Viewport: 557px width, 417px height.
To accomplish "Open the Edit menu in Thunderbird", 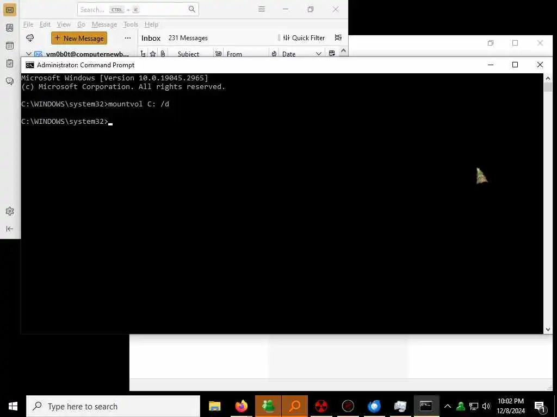I will coord(45,24).
